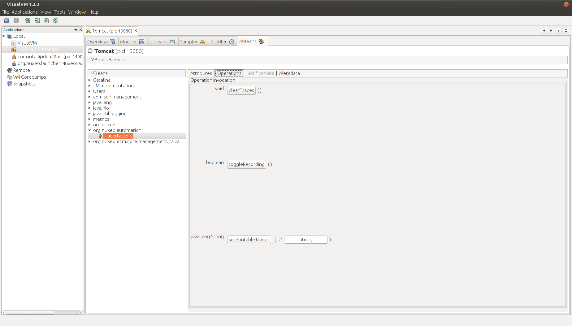Image resolution: width=572 pixels, height=326 pixels.
Task: Expand org.nuxeo.ecm.core.management.jtajca domain
Action: [x=89, y=141]
